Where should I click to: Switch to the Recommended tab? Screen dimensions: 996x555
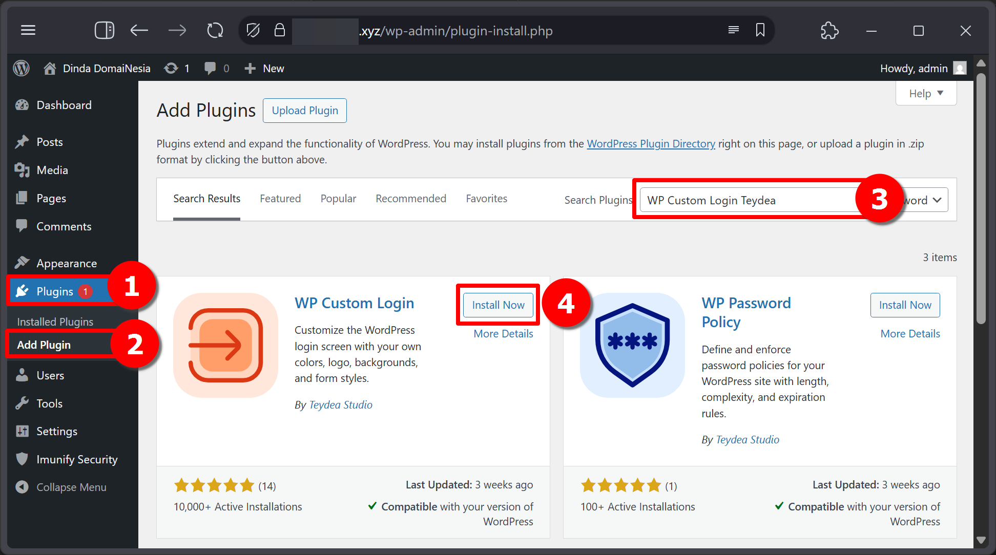point(411,199)
